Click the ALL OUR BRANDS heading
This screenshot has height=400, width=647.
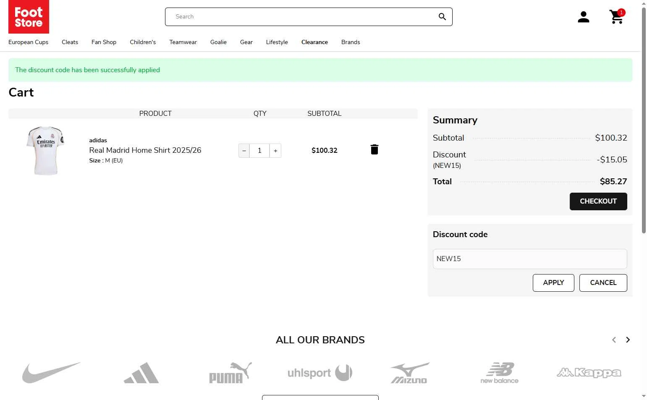(x=320, y=340)
